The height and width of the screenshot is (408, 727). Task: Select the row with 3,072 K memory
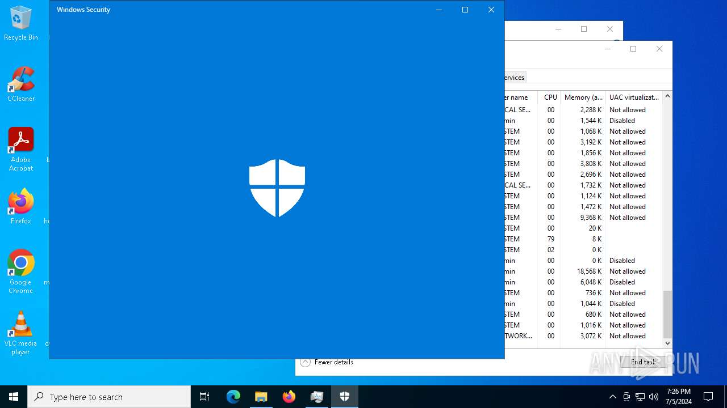tap(583, 336)
